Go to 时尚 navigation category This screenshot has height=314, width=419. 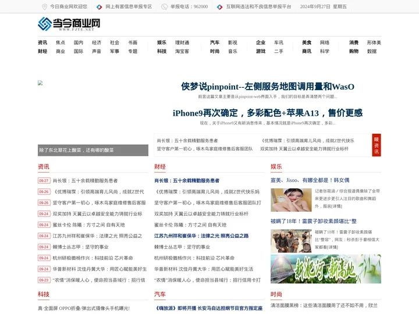(x=215, y=51)
